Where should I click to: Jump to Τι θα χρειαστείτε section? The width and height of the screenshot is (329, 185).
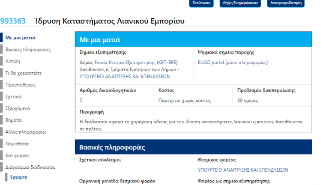pyautogui.click(x=23, y=73)
